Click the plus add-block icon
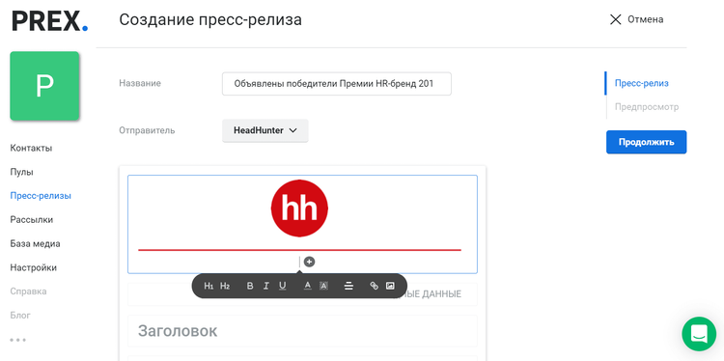 309,262
